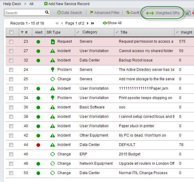The image size is (194, 182).
Task: Open the Excel export icon
Action: point(188,13)
